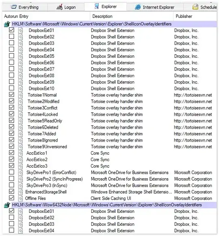Click file icon beside Tortoise2Modified

pos(21,102)
